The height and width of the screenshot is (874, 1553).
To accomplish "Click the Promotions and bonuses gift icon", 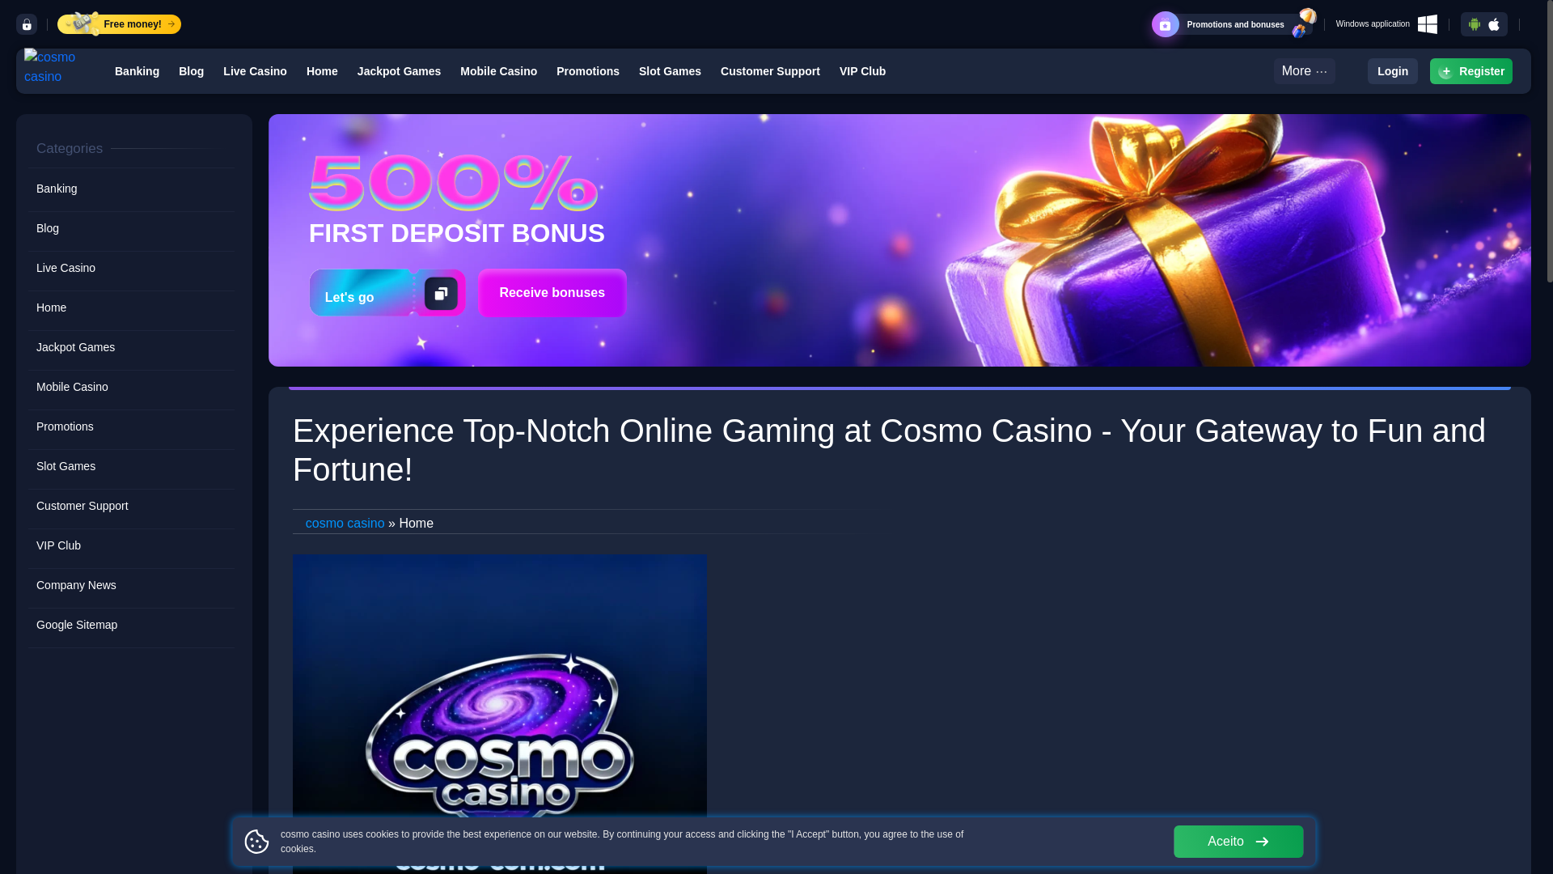I will click(x=1166, y=24).
